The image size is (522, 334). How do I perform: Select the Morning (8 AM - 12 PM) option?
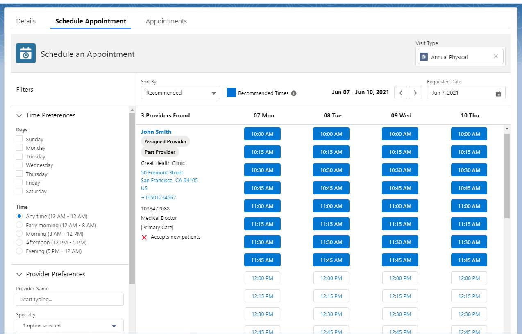19,234
